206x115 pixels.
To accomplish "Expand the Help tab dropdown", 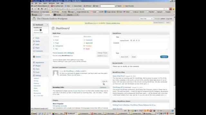I will [168, 23].
